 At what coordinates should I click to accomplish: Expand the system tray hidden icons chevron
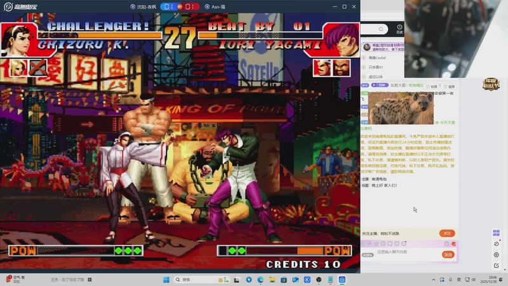[x=434, y=280]
